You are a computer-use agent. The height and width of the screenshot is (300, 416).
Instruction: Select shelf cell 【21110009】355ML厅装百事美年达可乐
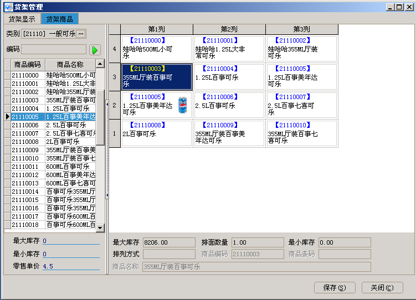pyautogui.click(x=229, y=133)
